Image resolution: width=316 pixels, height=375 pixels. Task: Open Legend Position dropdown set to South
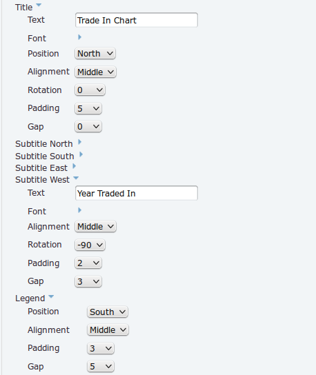[x=108, y=312]
